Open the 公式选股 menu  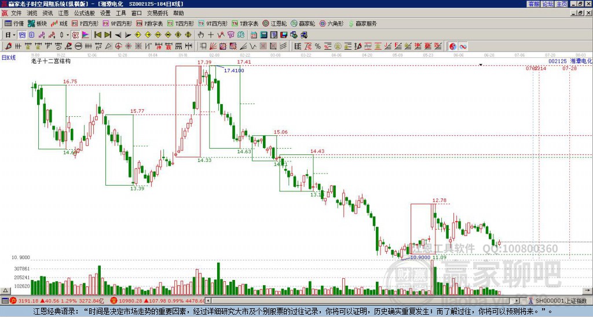(85, 13)
